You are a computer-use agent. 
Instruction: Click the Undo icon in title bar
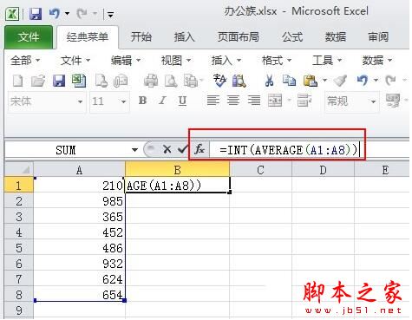(55, 13)
